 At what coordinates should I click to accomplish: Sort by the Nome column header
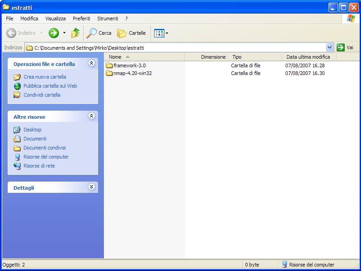click(144, 57)
